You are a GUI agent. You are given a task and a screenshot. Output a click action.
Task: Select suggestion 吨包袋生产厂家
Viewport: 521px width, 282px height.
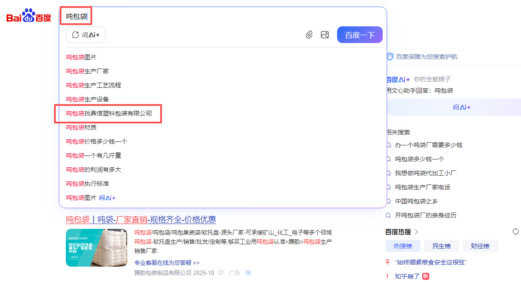tap(87, 71)
